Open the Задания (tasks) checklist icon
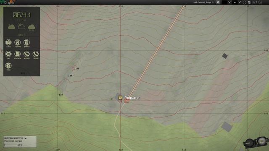This screenshot has width=269, height=151. click(x=17, y=42)
